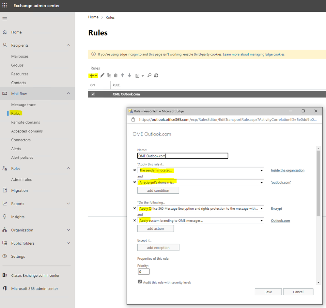This screenshot has height=308, width=326.
Task: Expand the Public folders section
Action: click(x=69, y=243)
